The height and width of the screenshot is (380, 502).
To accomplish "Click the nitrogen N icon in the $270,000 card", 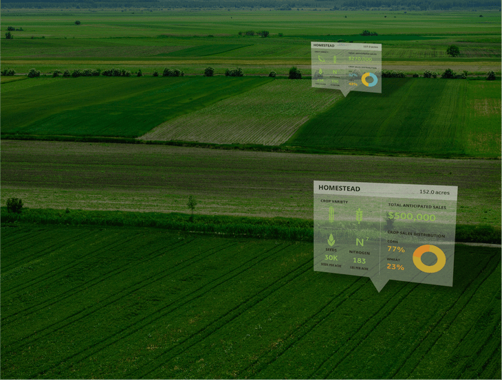I will click(x=336, y=71).
